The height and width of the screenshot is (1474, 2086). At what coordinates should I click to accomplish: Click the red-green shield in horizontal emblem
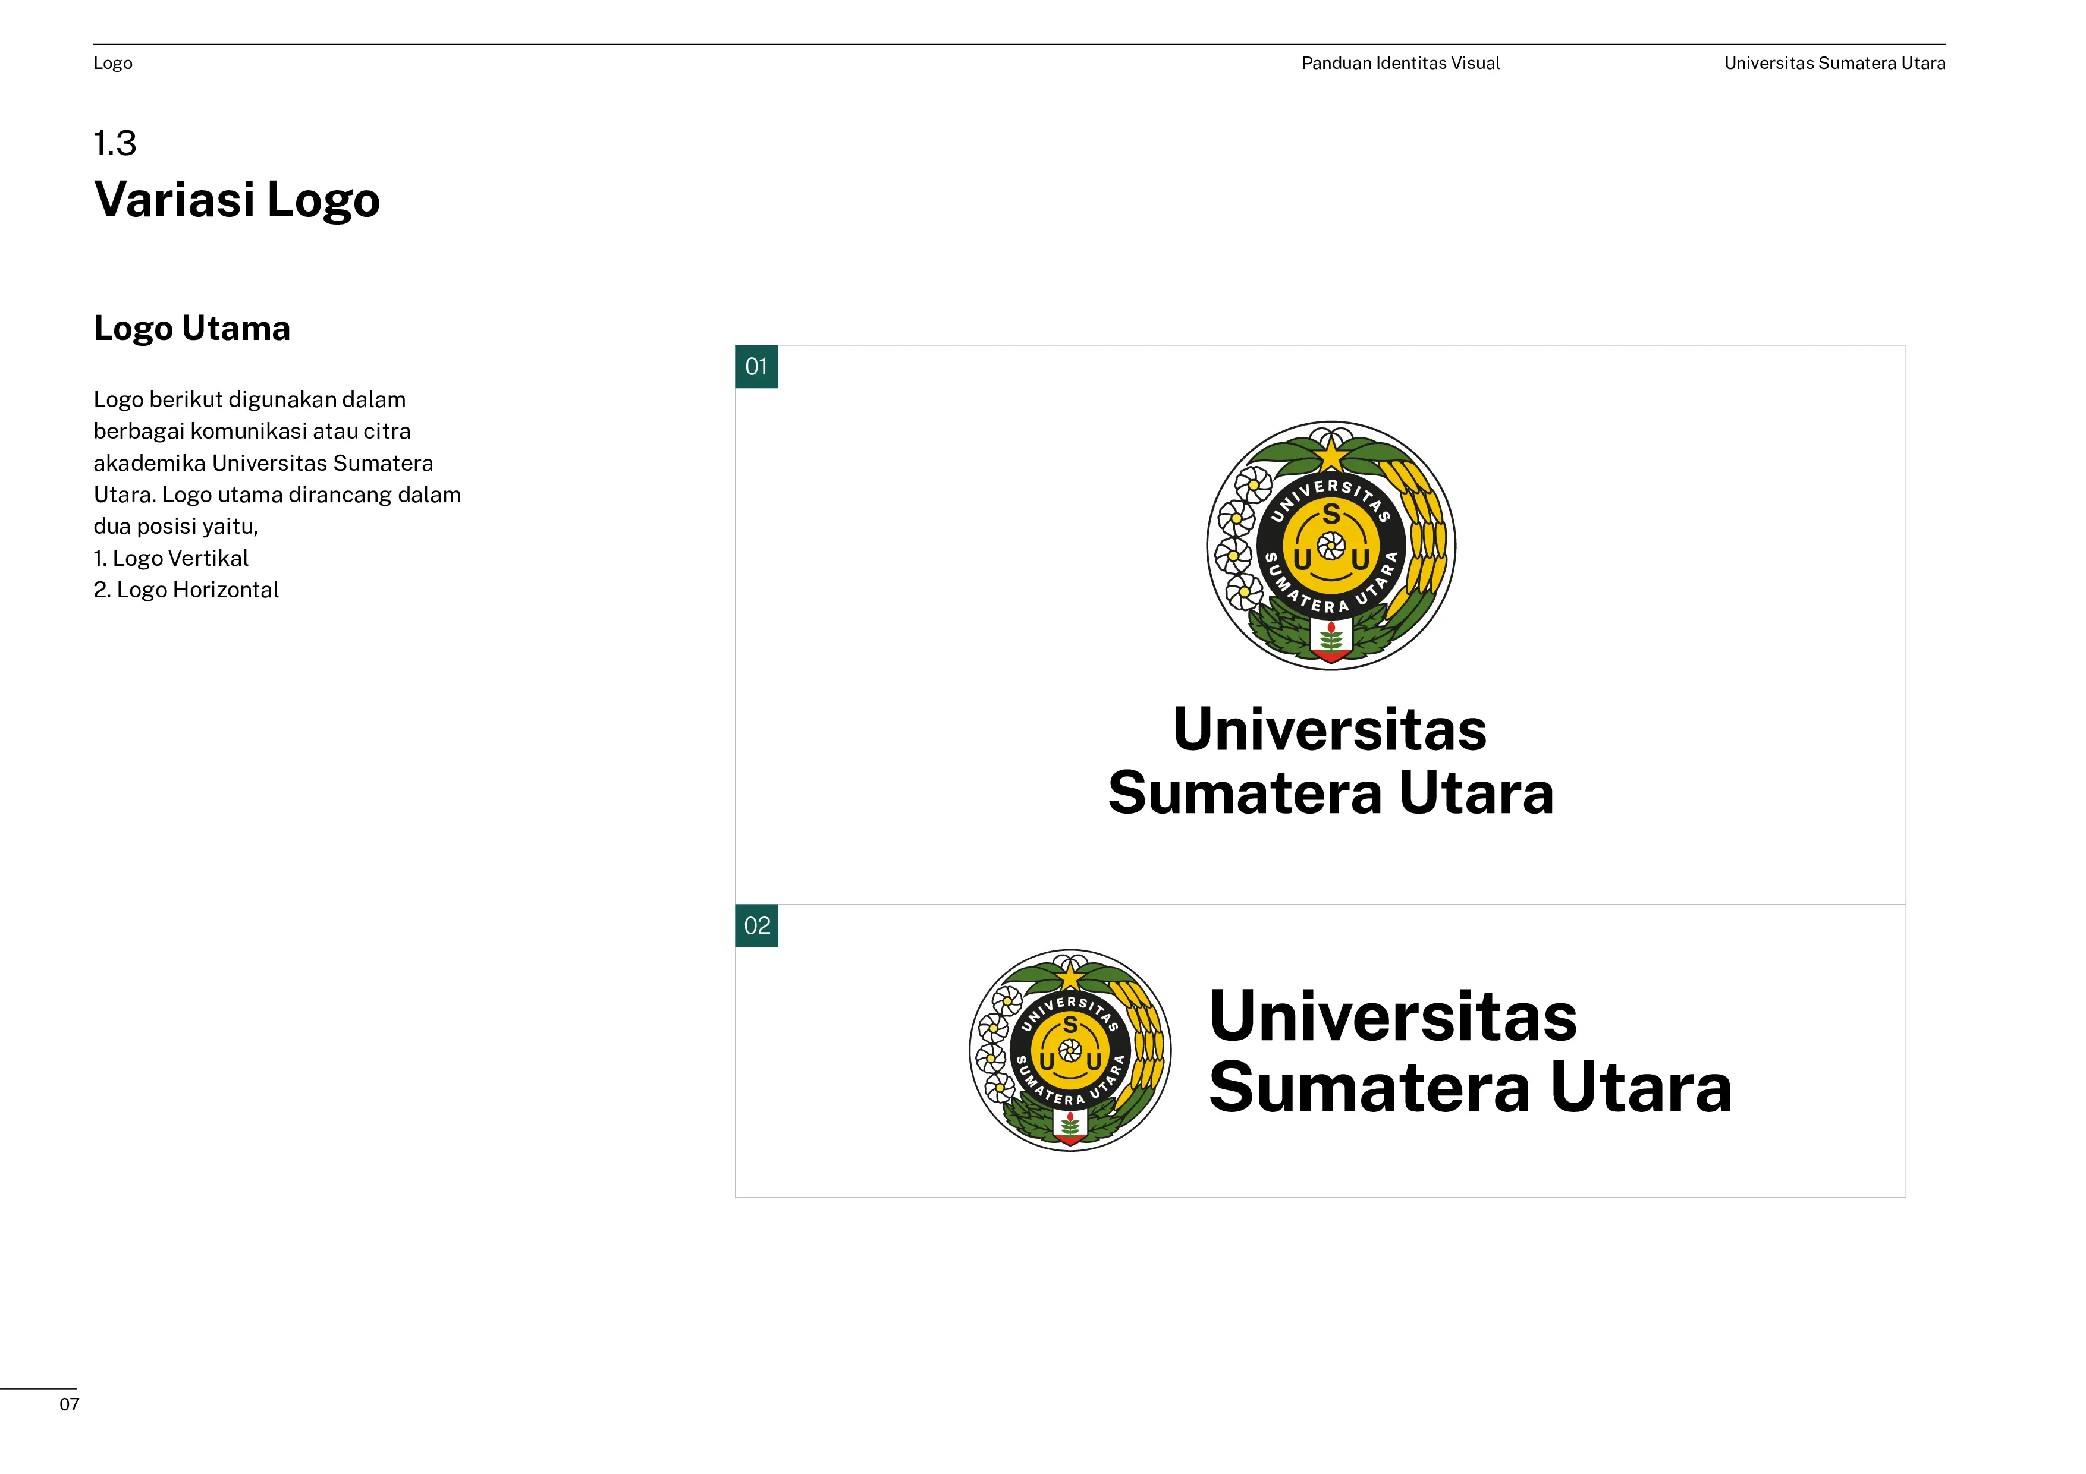[1070, 1126]
